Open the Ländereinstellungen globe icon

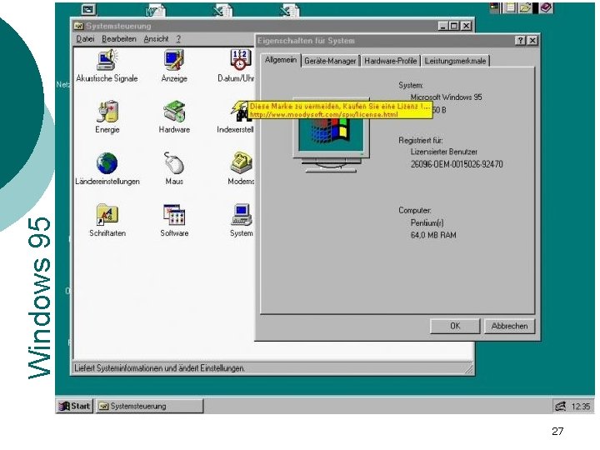[x=107, y=163]
